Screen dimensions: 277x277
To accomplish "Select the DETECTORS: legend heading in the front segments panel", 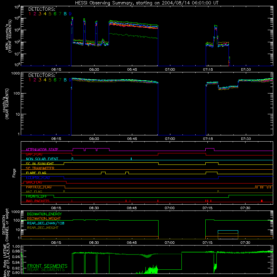I will 42,9.
